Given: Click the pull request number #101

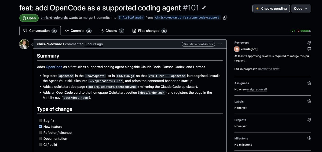Looking at the screenshot, I should coord(191,8).
